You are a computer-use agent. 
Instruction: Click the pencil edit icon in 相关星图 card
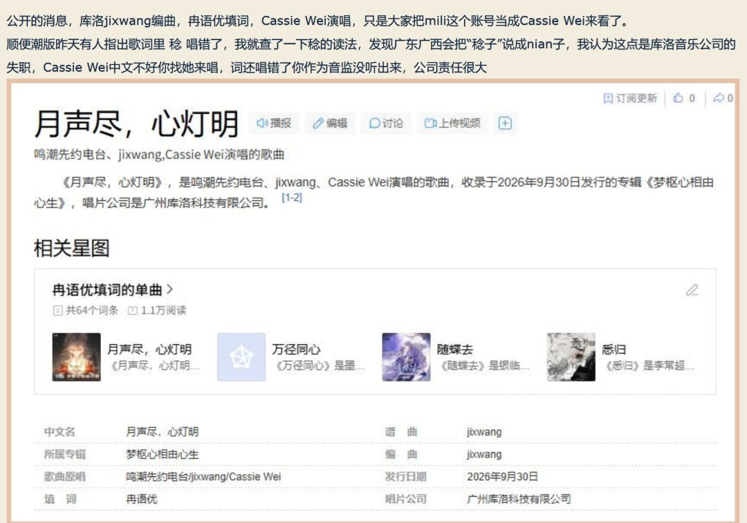coord(692,289)
